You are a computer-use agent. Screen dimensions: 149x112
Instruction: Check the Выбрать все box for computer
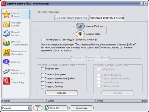(x=43, y=69)
